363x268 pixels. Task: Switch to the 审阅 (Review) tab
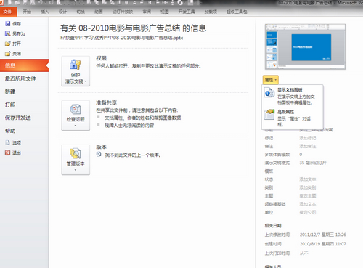147,12
